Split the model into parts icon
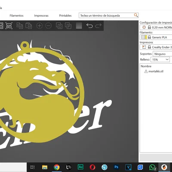The height and width of the screenshot is (172, 172). (x=68, y=26)
